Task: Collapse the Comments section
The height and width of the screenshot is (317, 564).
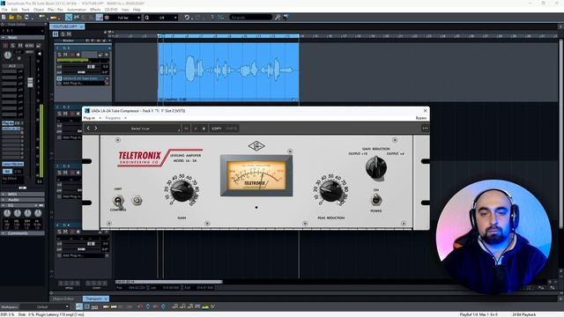Action: [x=4, y=232]
